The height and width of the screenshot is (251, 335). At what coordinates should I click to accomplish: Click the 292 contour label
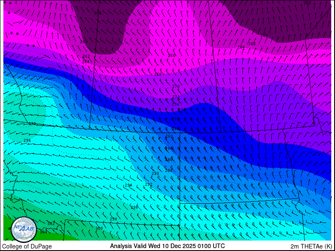click(x=149, y=184)
